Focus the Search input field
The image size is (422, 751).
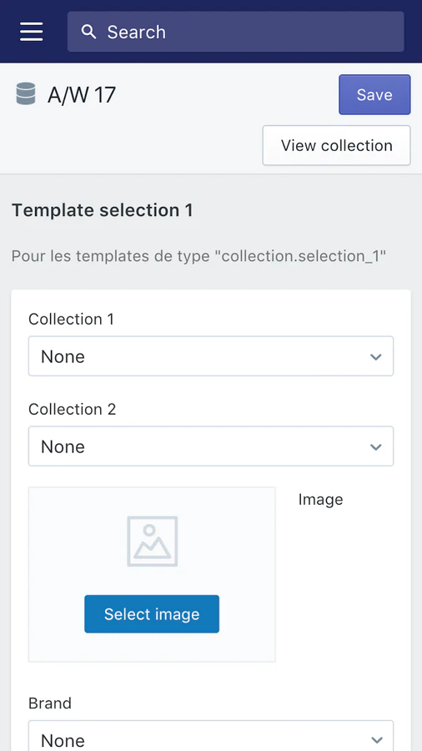coord(235,32)
